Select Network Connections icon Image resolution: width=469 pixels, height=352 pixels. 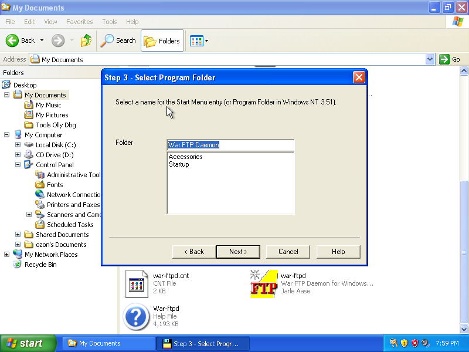coord(40,194)
